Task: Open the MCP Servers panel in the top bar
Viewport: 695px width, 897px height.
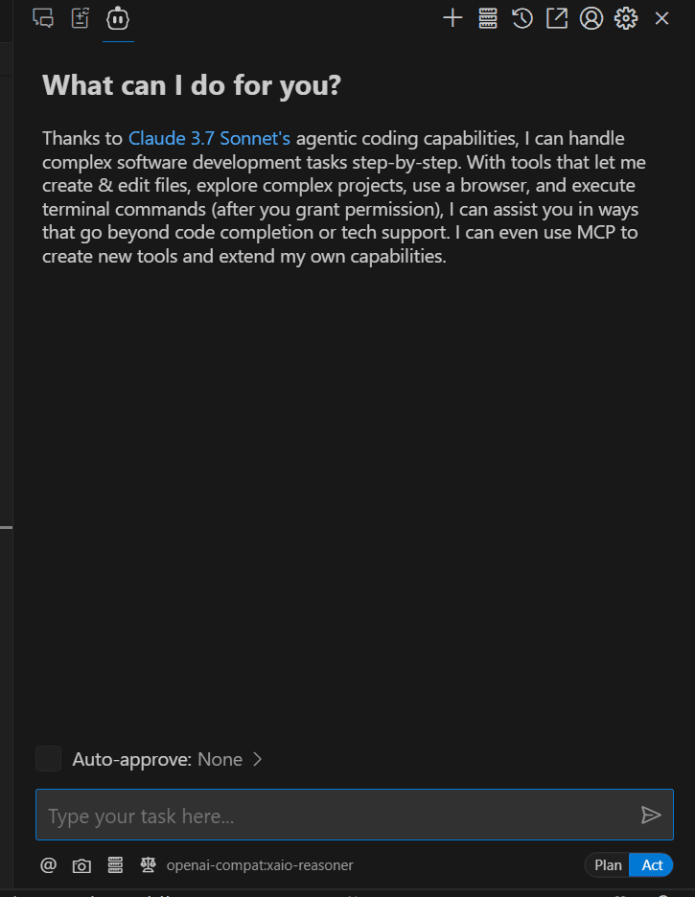Action: [x=488, y=18]
